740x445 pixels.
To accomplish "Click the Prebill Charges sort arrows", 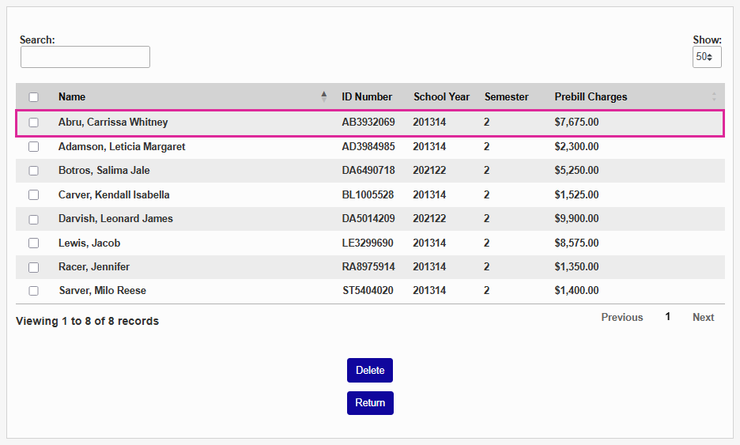I will point(714,96).
